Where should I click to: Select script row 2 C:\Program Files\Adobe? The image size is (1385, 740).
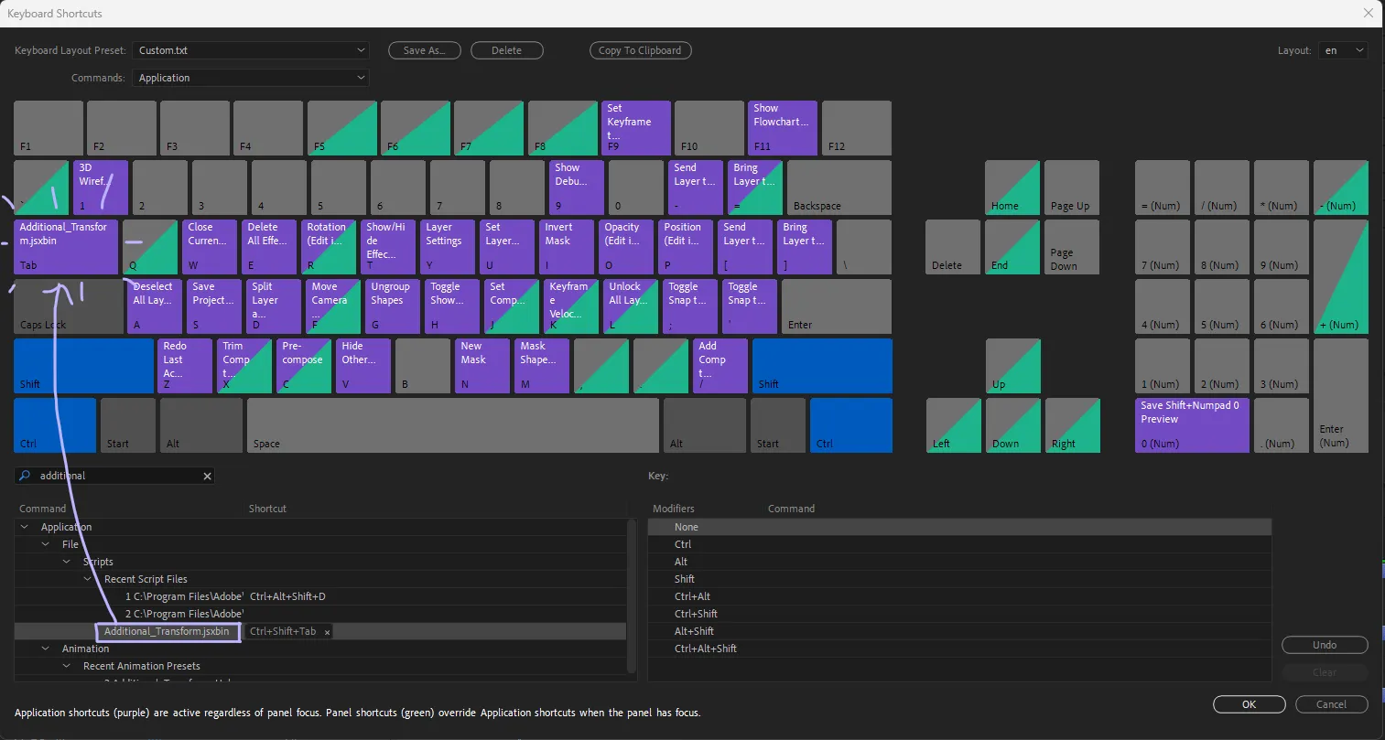point(320,614)
